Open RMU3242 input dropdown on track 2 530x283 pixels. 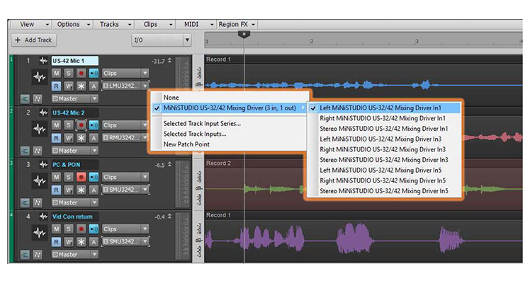[125, 138]
